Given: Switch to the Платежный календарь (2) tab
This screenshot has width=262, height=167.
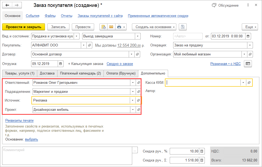Looking at the screenshot, I should (81, 73).
